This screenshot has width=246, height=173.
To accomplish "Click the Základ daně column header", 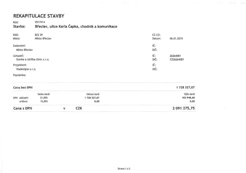I will pos(93,94).
